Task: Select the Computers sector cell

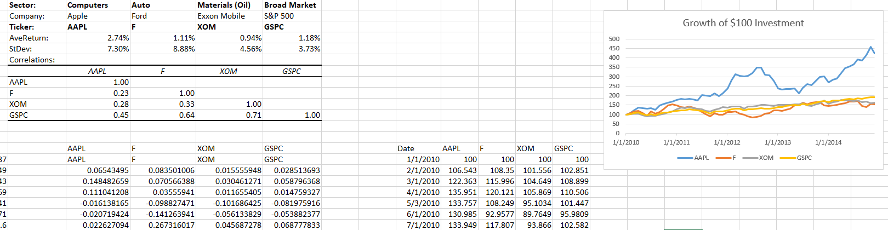Action: click(88, 5)
